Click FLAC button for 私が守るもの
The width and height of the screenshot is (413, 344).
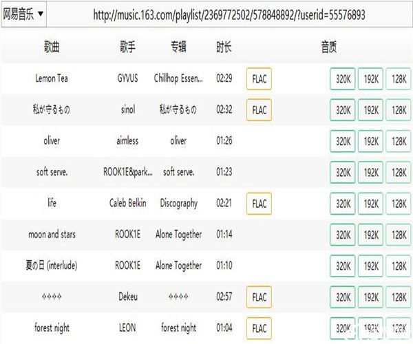[x=259, y=110]
